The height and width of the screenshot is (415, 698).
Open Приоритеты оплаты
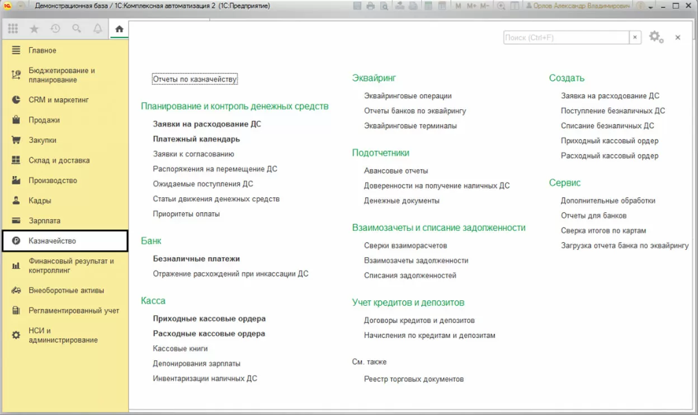[186, 214]
